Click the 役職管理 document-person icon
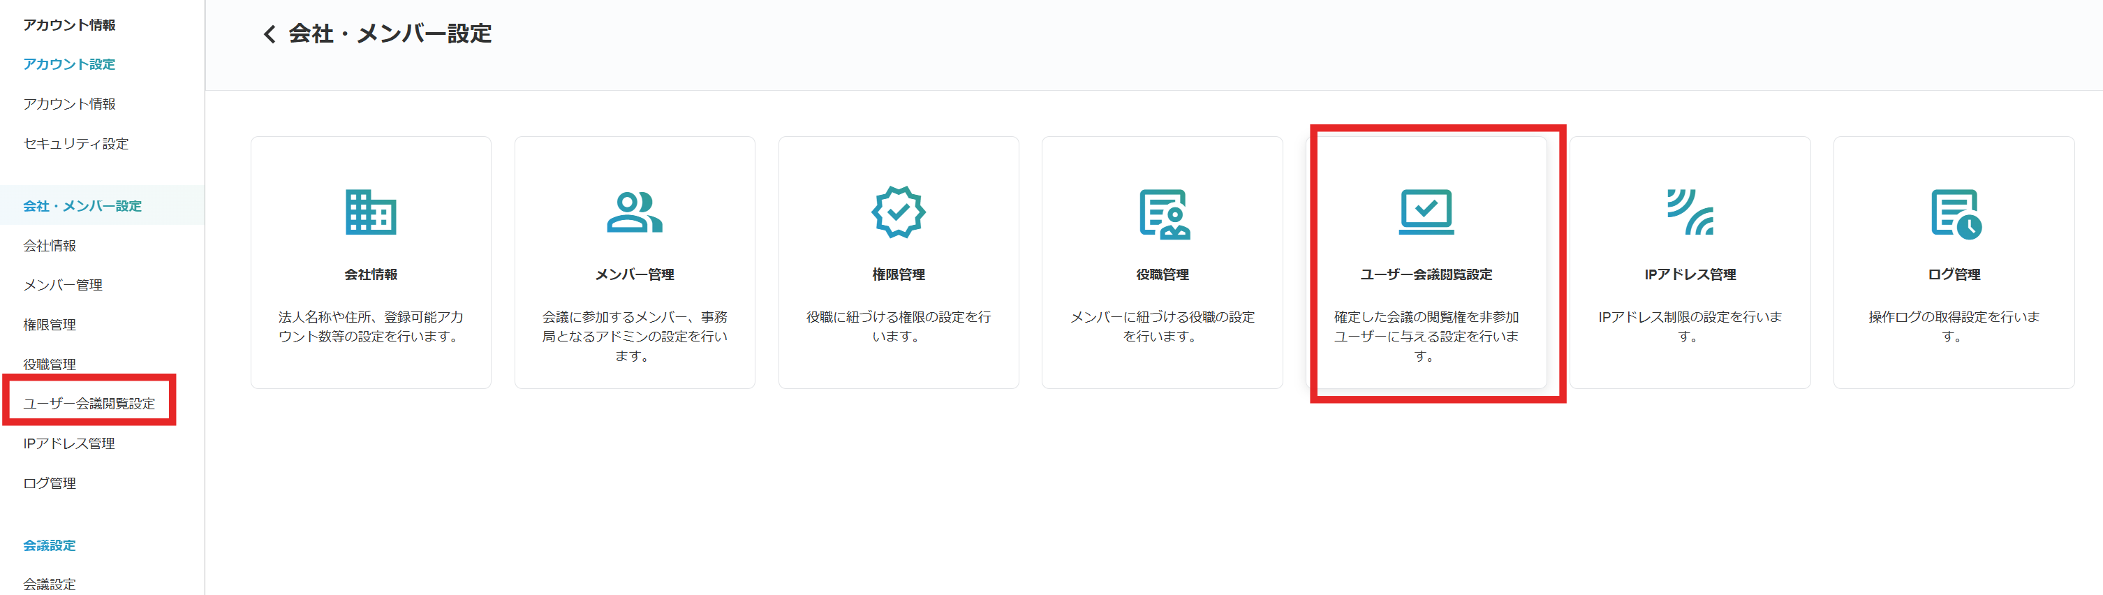 pyautogui.click(x=1163, y=214)
